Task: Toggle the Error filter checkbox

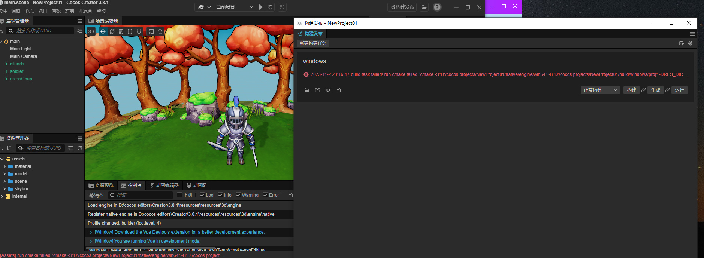Action: (x=265, y=195)
